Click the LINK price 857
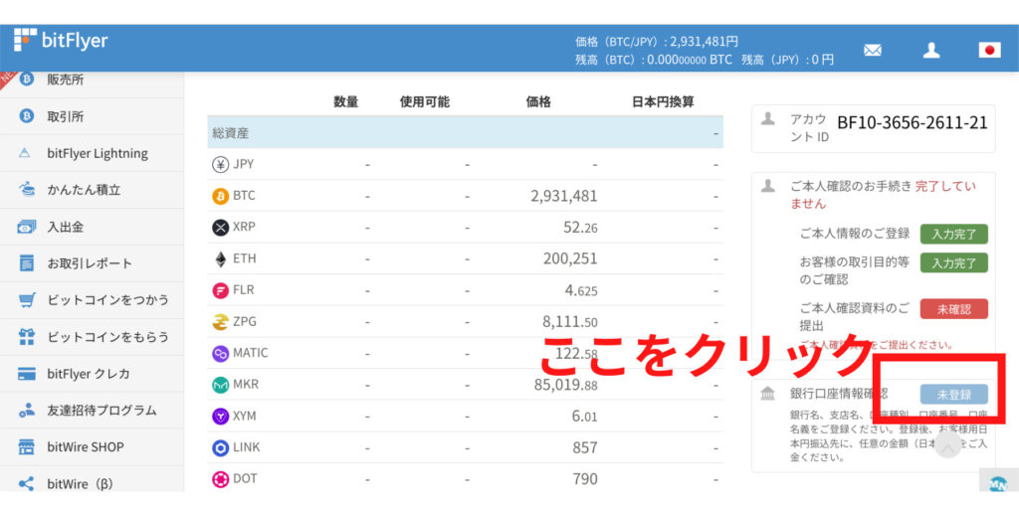The image size is (1019, 509). click(585, 447)
